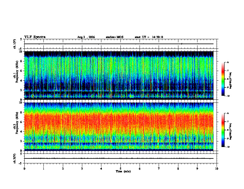244x189 pixels.
Task: Click the ch.1 voltage waveform trace
Action: (119, 44)
